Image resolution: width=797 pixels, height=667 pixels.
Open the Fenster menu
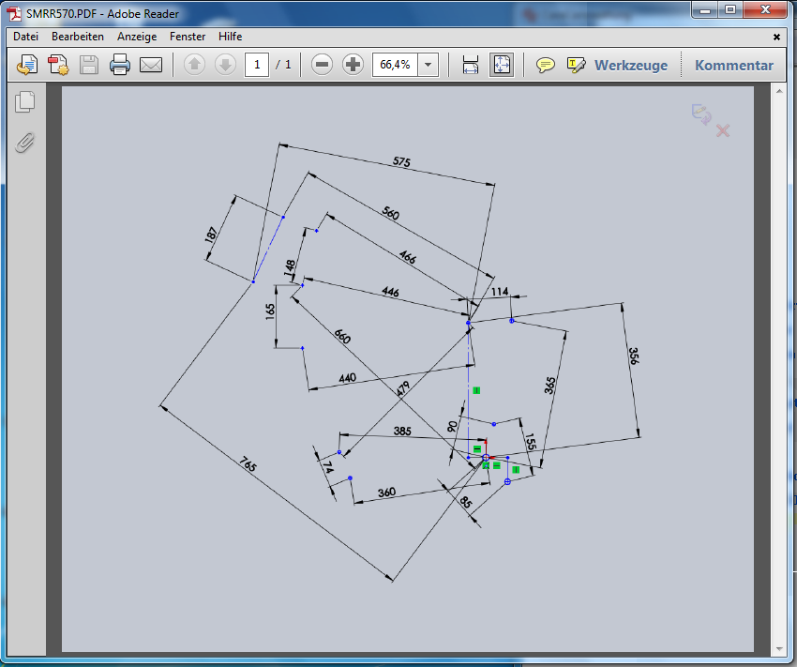coord(188,37)
